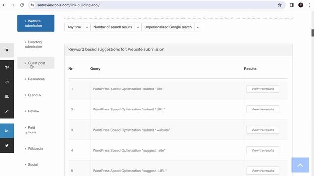This screenshot has height=176, width=314.
Task: View the results for "submit * site"
Action: (x=263, y=89)
